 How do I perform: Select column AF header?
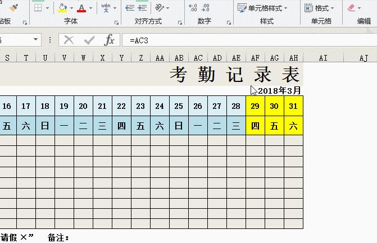tap(255, 58)
